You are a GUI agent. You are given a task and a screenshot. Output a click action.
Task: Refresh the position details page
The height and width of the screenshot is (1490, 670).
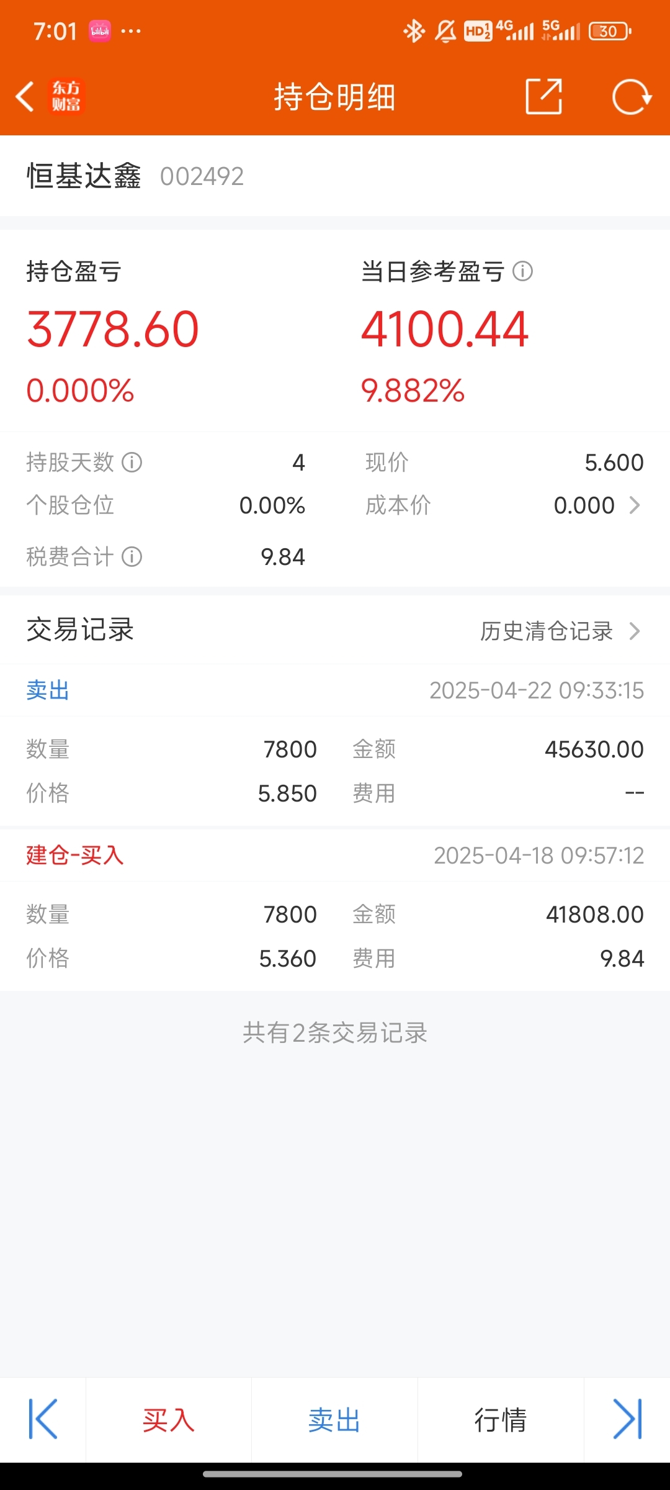(632, 97)
